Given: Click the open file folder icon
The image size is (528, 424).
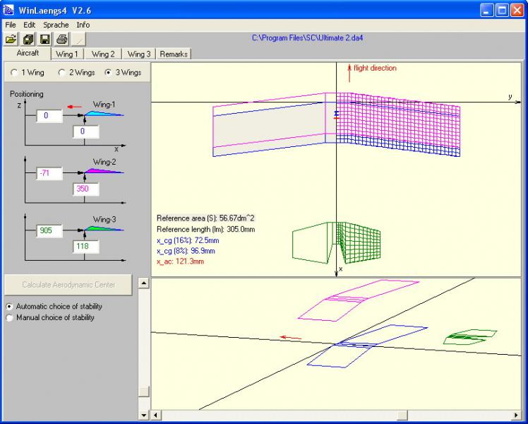Looking at the screenshot, I should (x=11, y=39).
